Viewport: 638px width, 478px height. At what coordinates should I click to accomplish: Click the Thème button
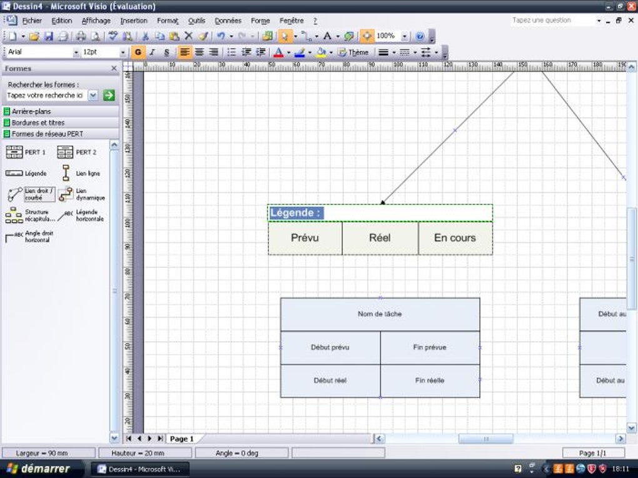pyautogui.click(x=353, y=52)
